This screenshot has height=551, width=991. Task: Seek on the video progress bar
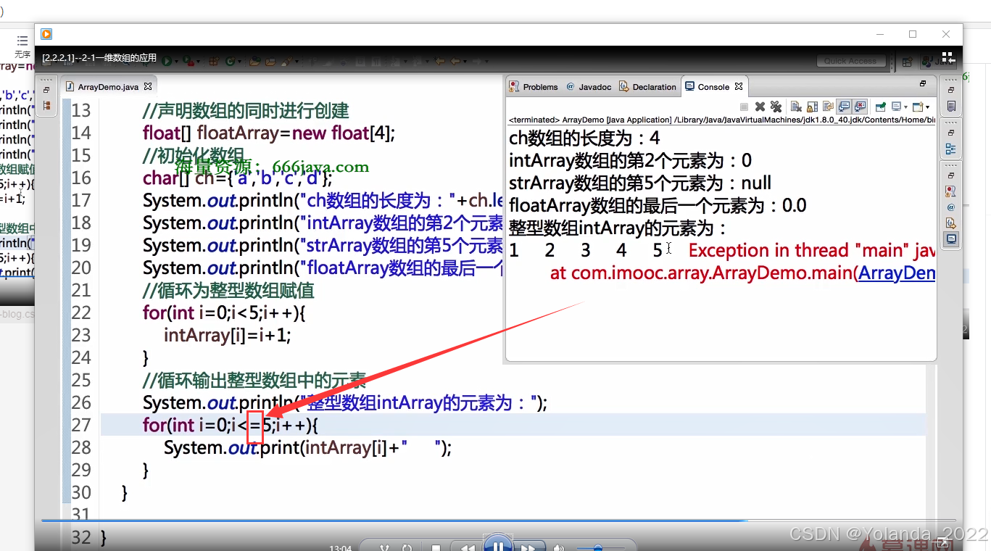pos(500,520)
